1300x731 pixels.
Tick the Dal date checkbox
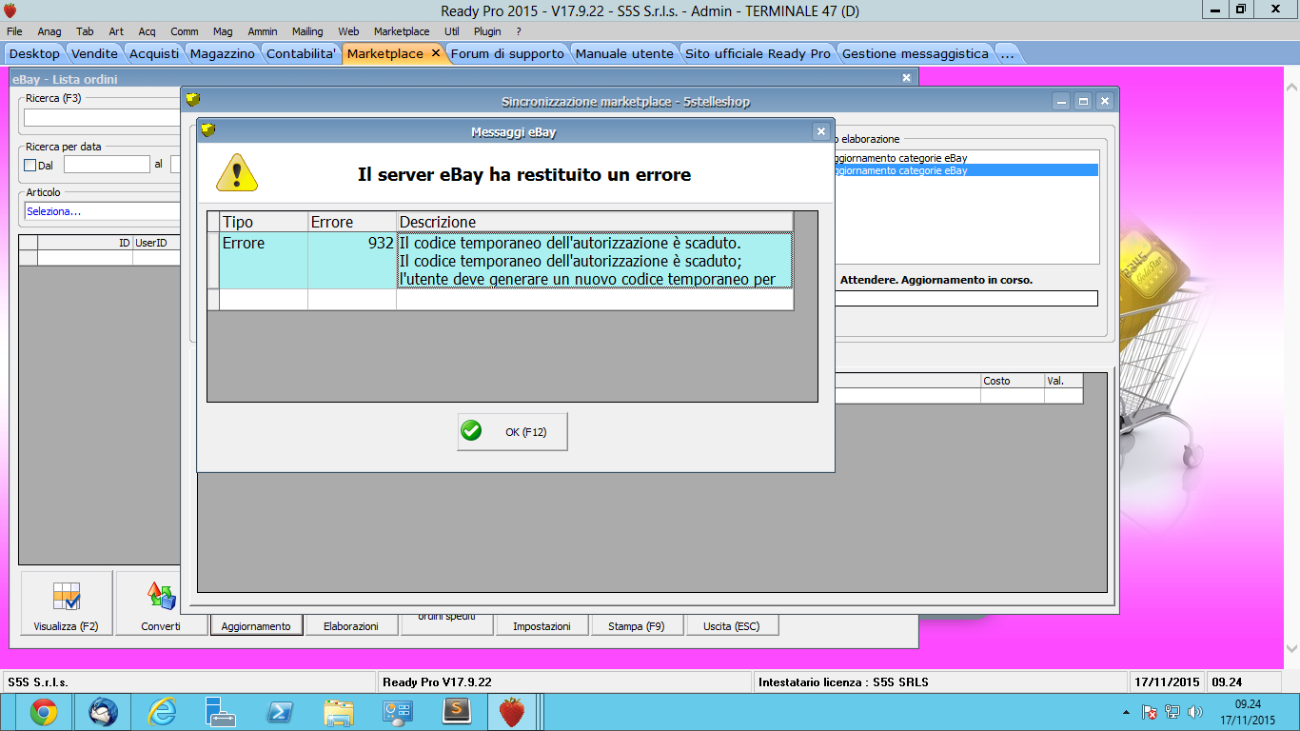click(x=30, y=166)
